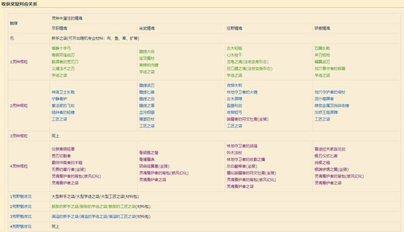Select the 骄傲精魂 column header
Viewport: 404px width, 232px height.
tap(322, 28)
